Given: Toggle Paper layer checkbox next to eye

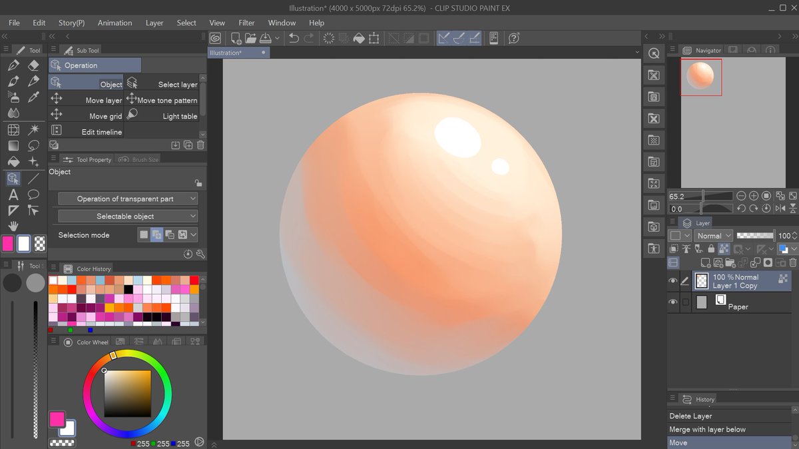Looking at the screenshot, I should click(685, 302).
